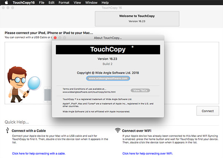Screen dimensions: 223x158
Task: Click the www.wideanglesoftware.com button
Action: click(x=108, y=78)
